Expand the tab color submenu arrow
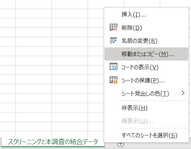Image resolution: width=191 pixels, height=149 pixels. pos(183,93)
